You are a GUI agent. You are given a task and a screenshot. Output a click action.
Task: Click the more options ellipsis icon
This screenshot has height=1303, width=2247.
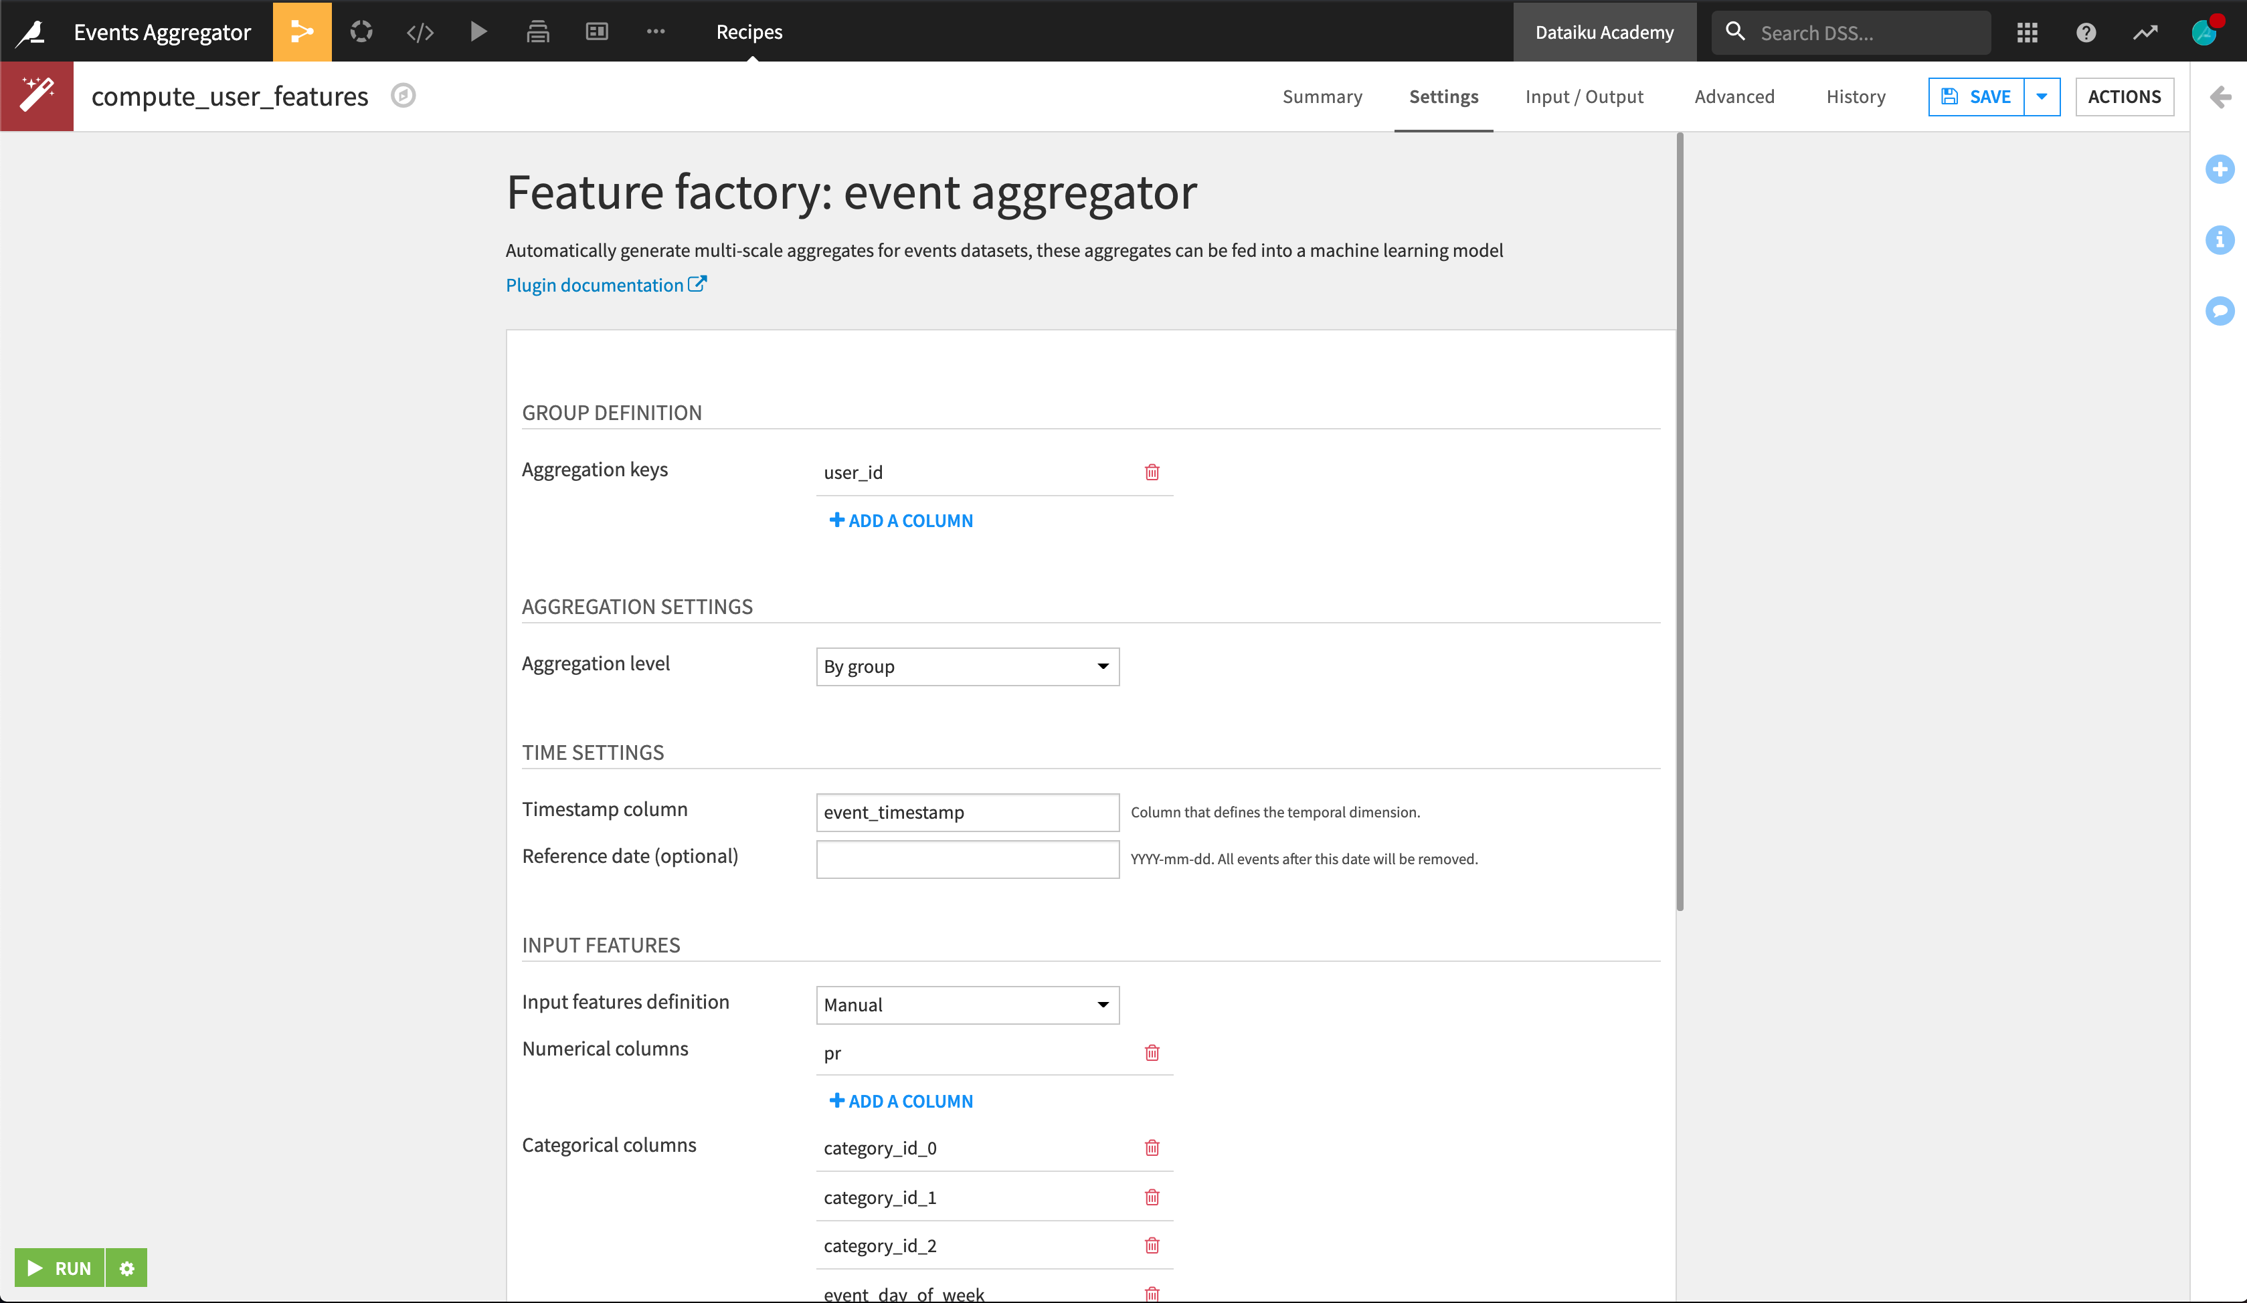click(656, 31)
